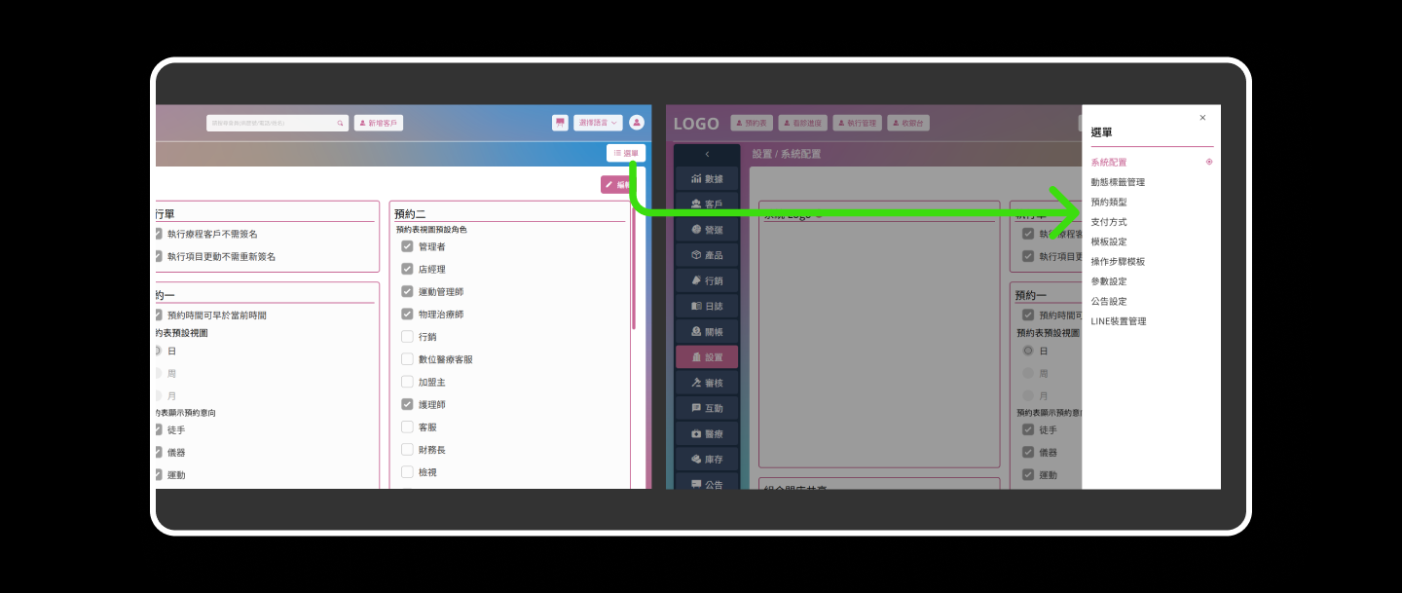Open the 醫療 sidebar module

tap(707, 433)
